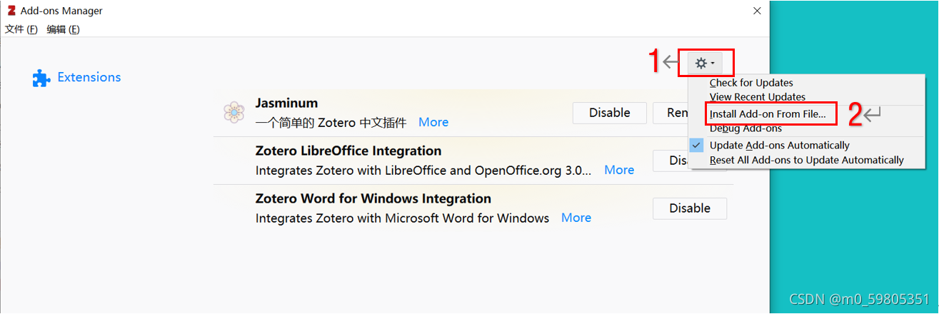
Task: Choose Check for Updates menu entry
Action: (x=751, y=83)
